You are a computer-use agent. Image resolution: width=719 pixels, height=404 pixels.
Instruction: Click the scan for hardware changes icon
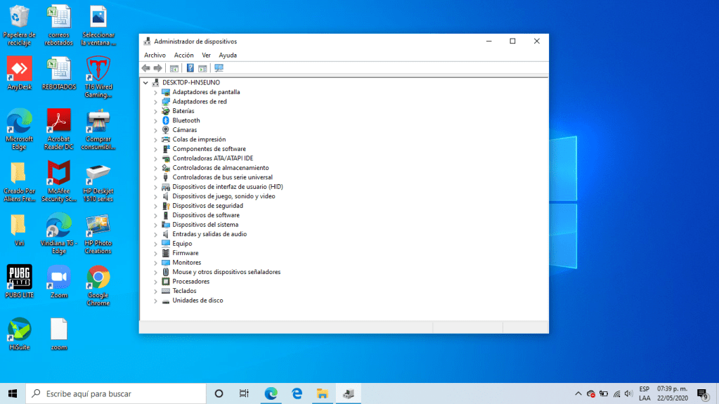[x=219, y=68]
